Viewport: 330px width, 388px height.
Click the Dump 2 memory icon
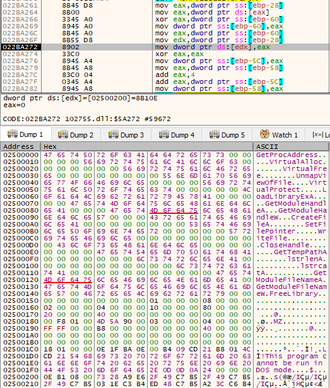click(x=63, y=134)
